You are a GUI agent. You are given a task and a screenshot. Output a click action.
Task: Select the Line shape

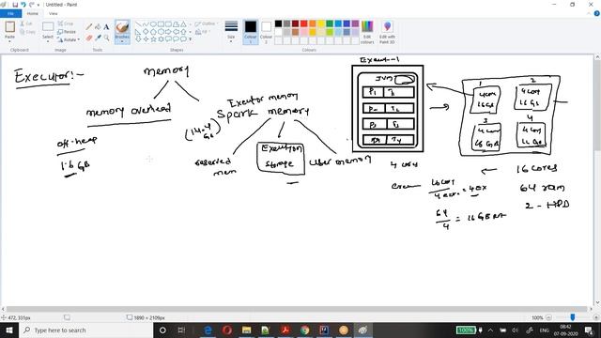tap(138, 24)
